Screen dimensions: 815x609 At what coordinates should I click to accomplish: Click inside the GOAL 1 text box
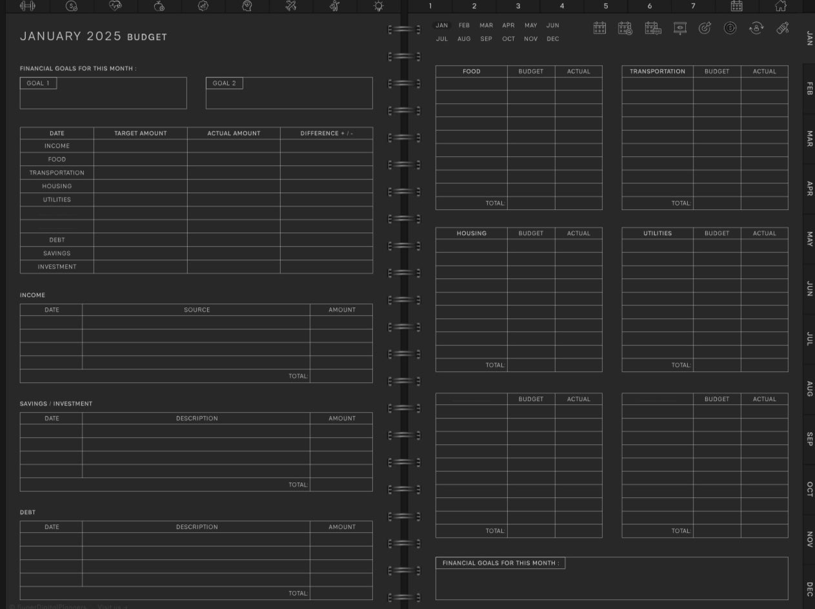click(103, 98)
